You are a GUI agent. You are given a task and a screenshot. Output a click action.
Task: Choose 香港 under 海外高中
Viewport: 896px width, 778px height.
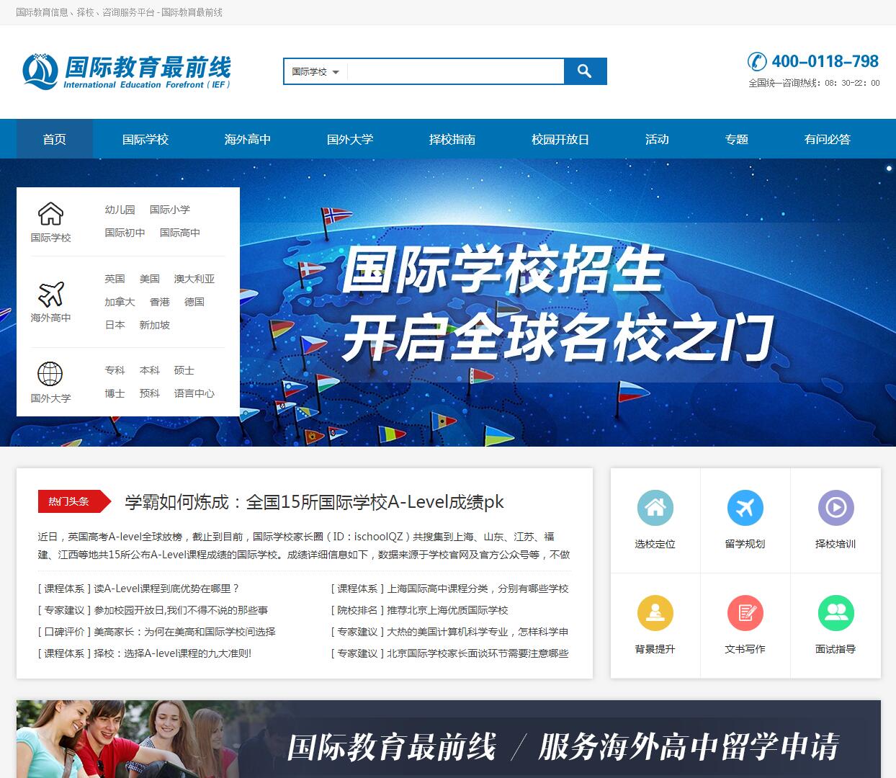point(159,302)
